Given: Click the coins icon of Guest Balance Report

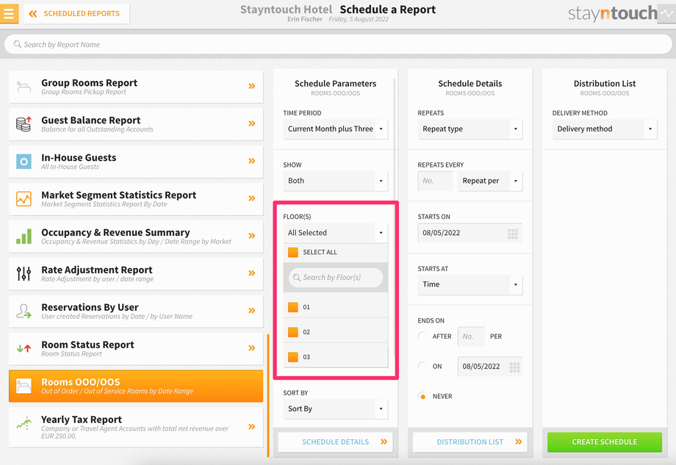Looking at the screenshot, I should tap(24, 124).
